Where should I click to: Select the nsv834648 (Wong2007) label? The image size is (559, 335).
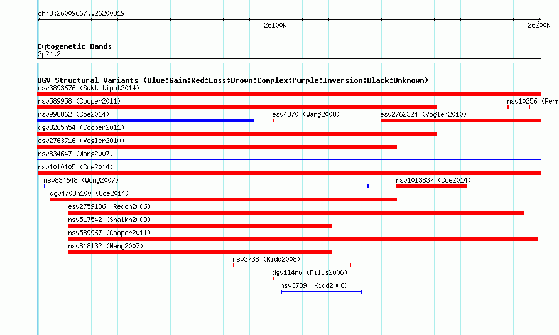pos(81,180)
